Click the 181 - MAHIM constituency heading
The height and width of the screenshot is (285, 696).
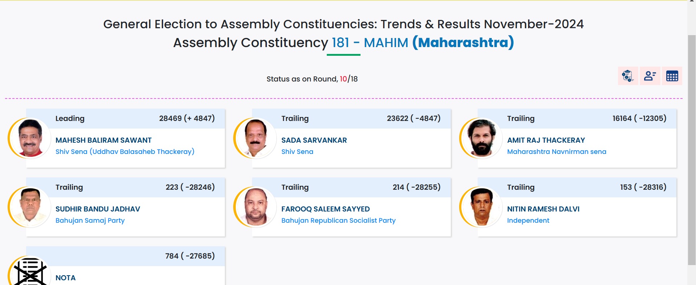tap(370, 43)
